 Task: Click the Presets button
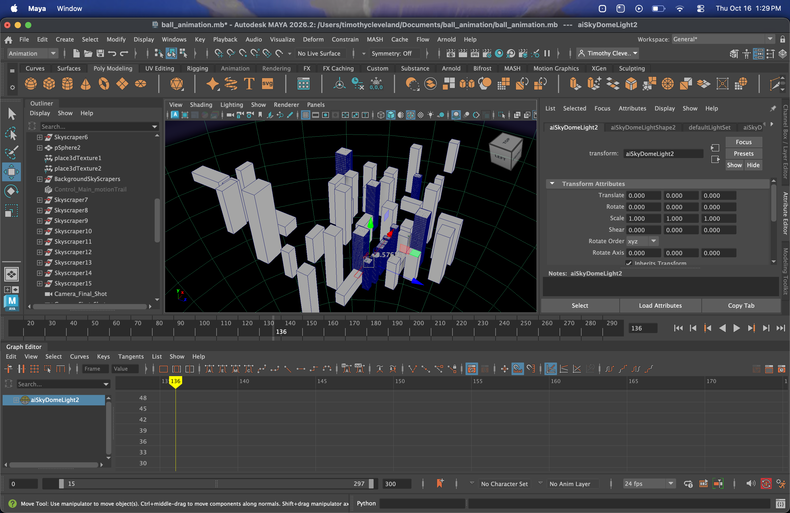tap(743, 154)
